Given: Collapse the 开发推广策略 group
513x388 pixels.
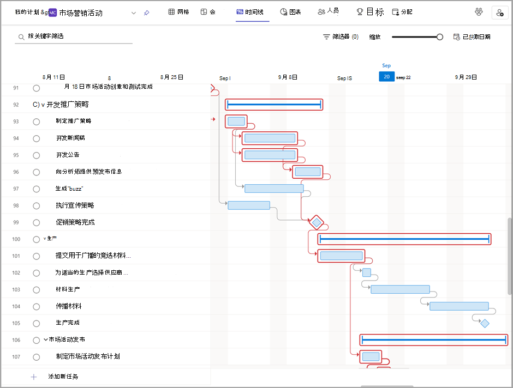Looking at the screenshot, I should [x=43, y=105].
